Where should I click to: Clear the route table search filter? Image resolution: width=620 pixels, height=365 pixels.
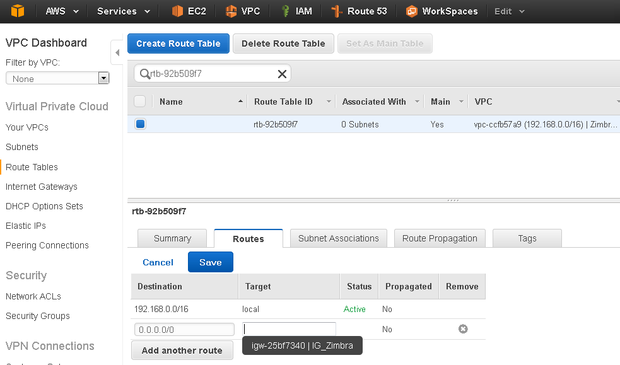point(282,74)
